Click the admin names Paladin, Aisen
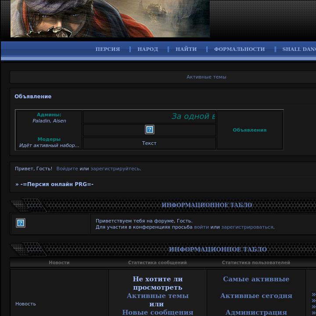The image size is (316, 316). [49, 121]
